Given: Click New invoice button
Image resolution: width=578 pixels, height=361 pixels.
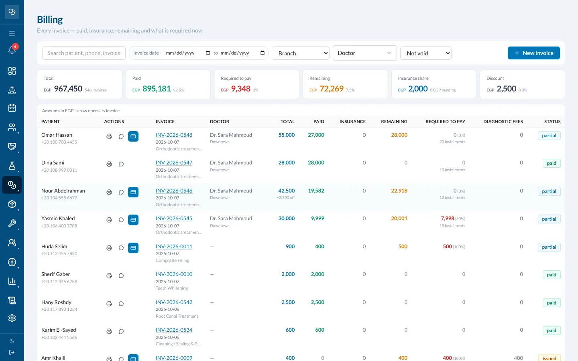Looking at the screenshot, I should point(534,53).
